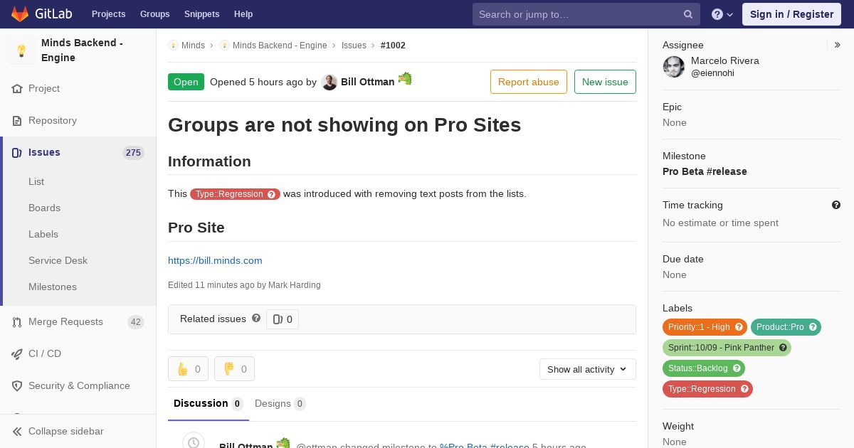Open the https://bill.minds.com link
The height and width of the screenshot is (448, 854).
[215, 260]
